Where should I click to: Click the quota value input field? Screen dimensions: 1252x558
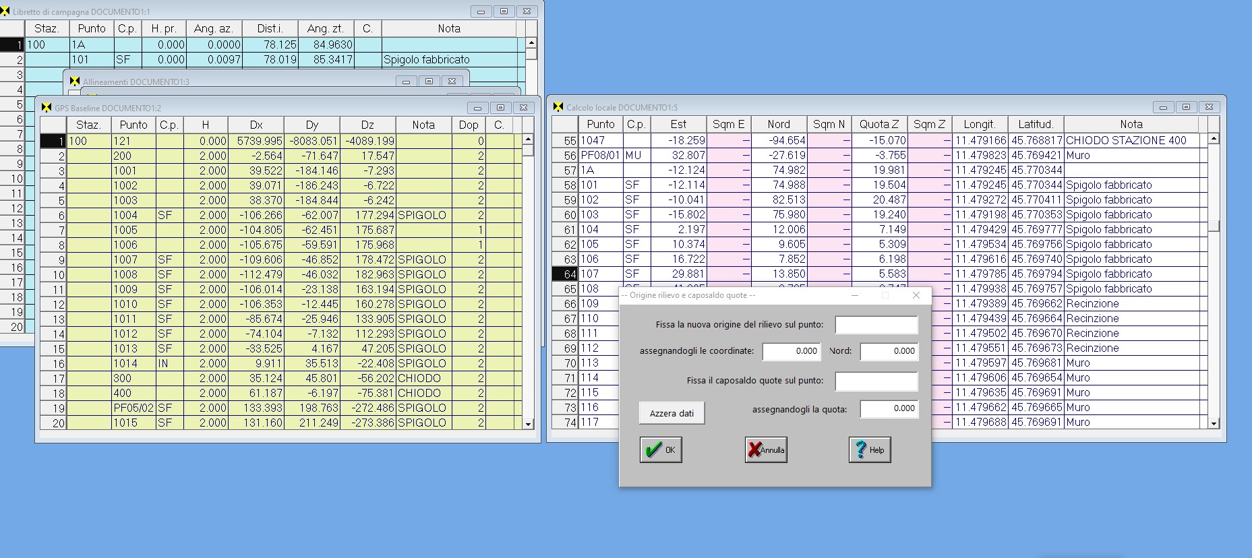tap(889, 408)
